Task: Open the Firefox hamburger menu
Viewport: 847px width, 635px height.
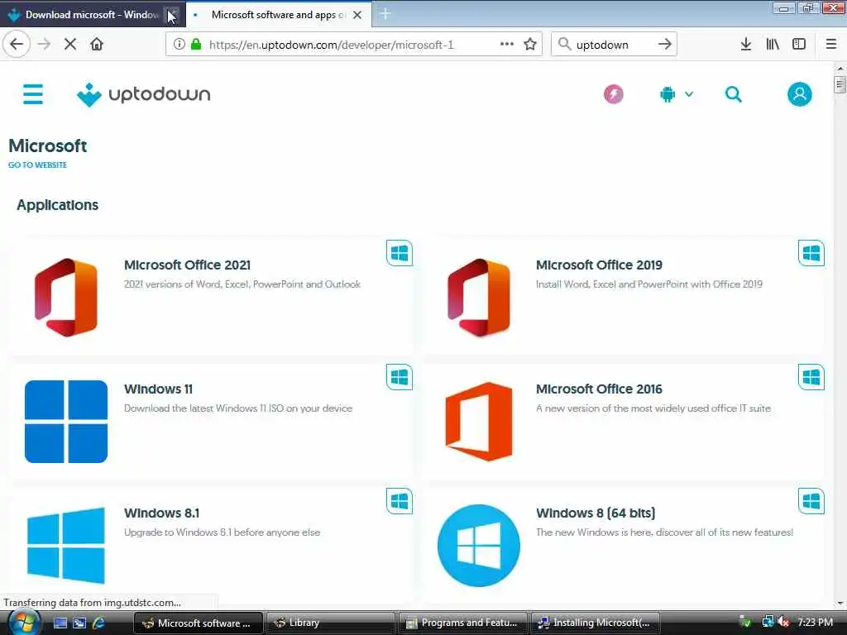Action: tap(831, 45)
